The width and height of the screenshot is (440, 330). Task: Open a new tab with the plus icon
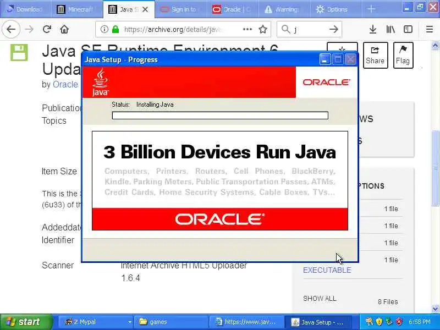[371, 9]
